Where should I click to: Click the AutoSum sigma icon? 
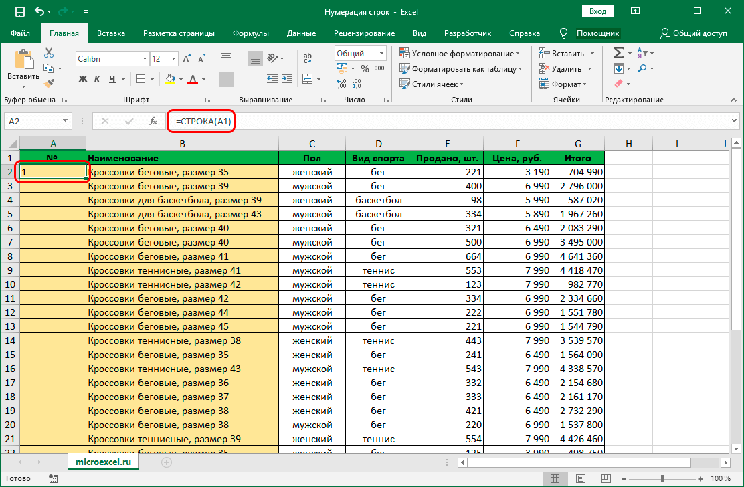(x=618, y=53)
